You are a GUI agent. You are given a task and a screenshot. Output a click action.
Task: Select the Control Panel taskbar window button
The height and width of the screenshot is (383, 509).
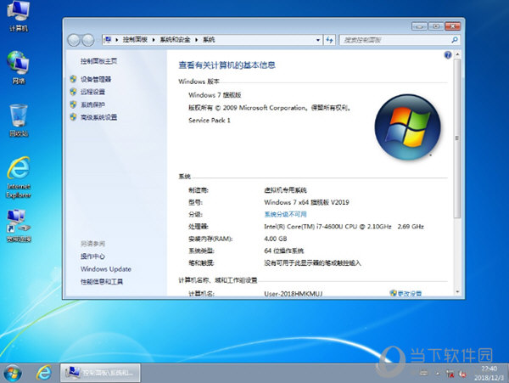click(x=100, y=373)
